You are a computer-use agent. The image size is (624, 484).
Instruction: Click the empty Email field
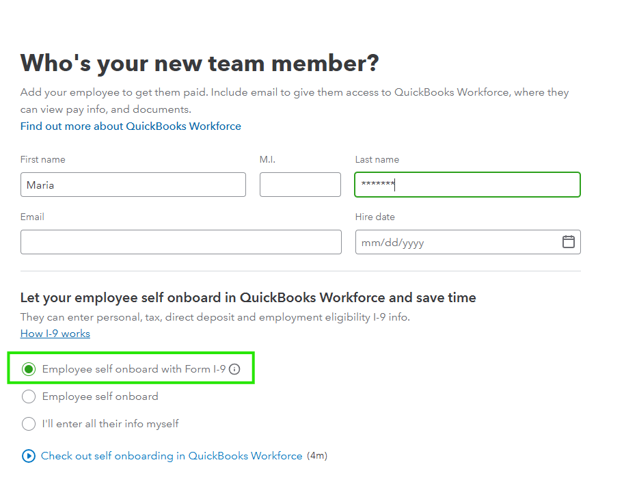pos(180,242)
